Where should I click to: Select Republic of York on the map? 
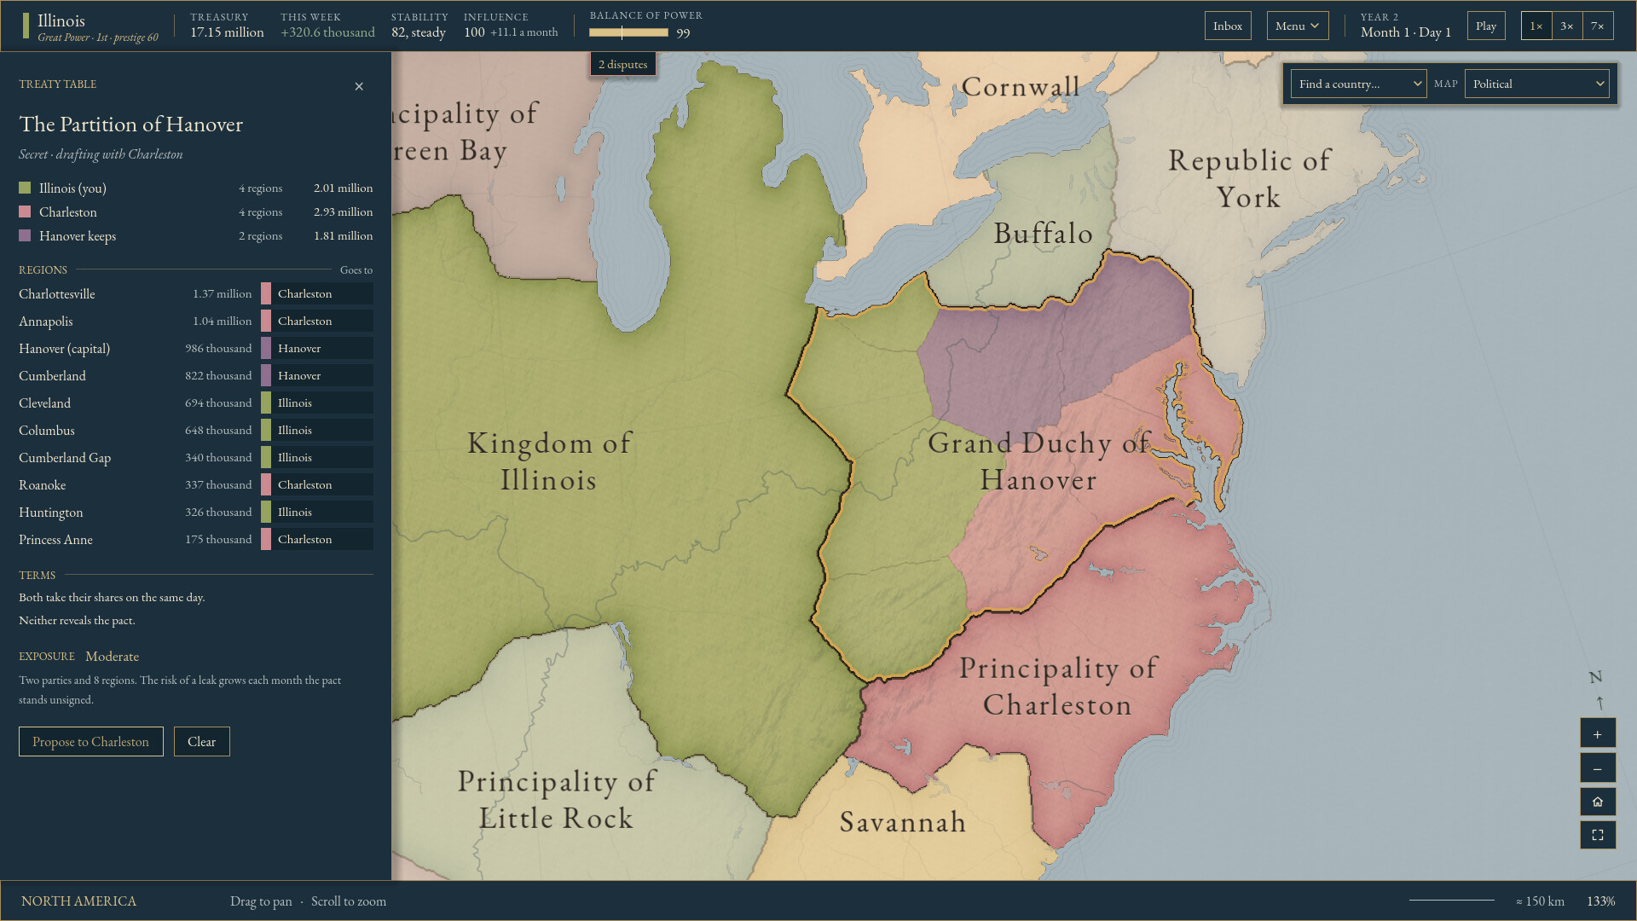coord(1248,178)
